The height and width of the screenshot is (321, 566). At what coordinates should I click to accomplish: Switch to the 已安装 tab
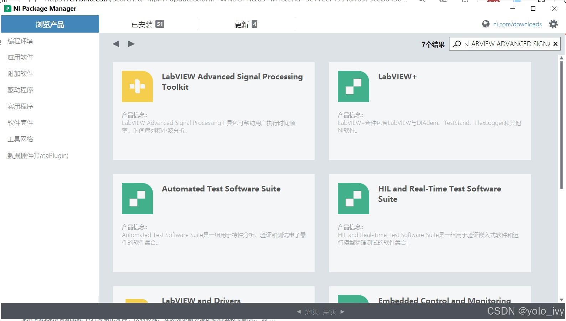[x=148, y=24]
